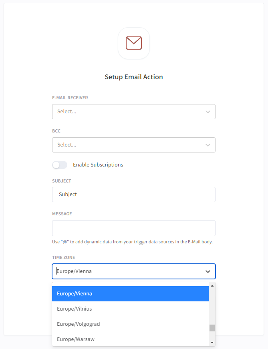Select Europe/Warsaw time zone
The width and height of the screenshot is (268, 349).
click(x=130, y=339)
